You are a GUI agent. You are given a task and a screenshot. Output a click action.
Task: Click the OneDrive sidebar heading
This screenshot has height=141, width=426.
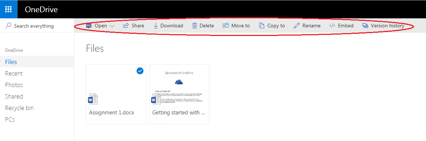click(x=14, y=50)
